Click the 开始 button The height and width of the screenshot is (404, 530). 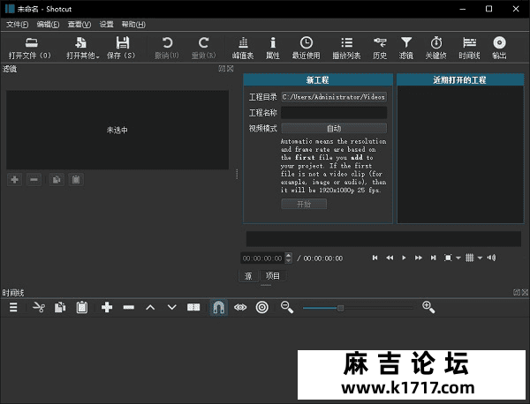tap(304, 204)
